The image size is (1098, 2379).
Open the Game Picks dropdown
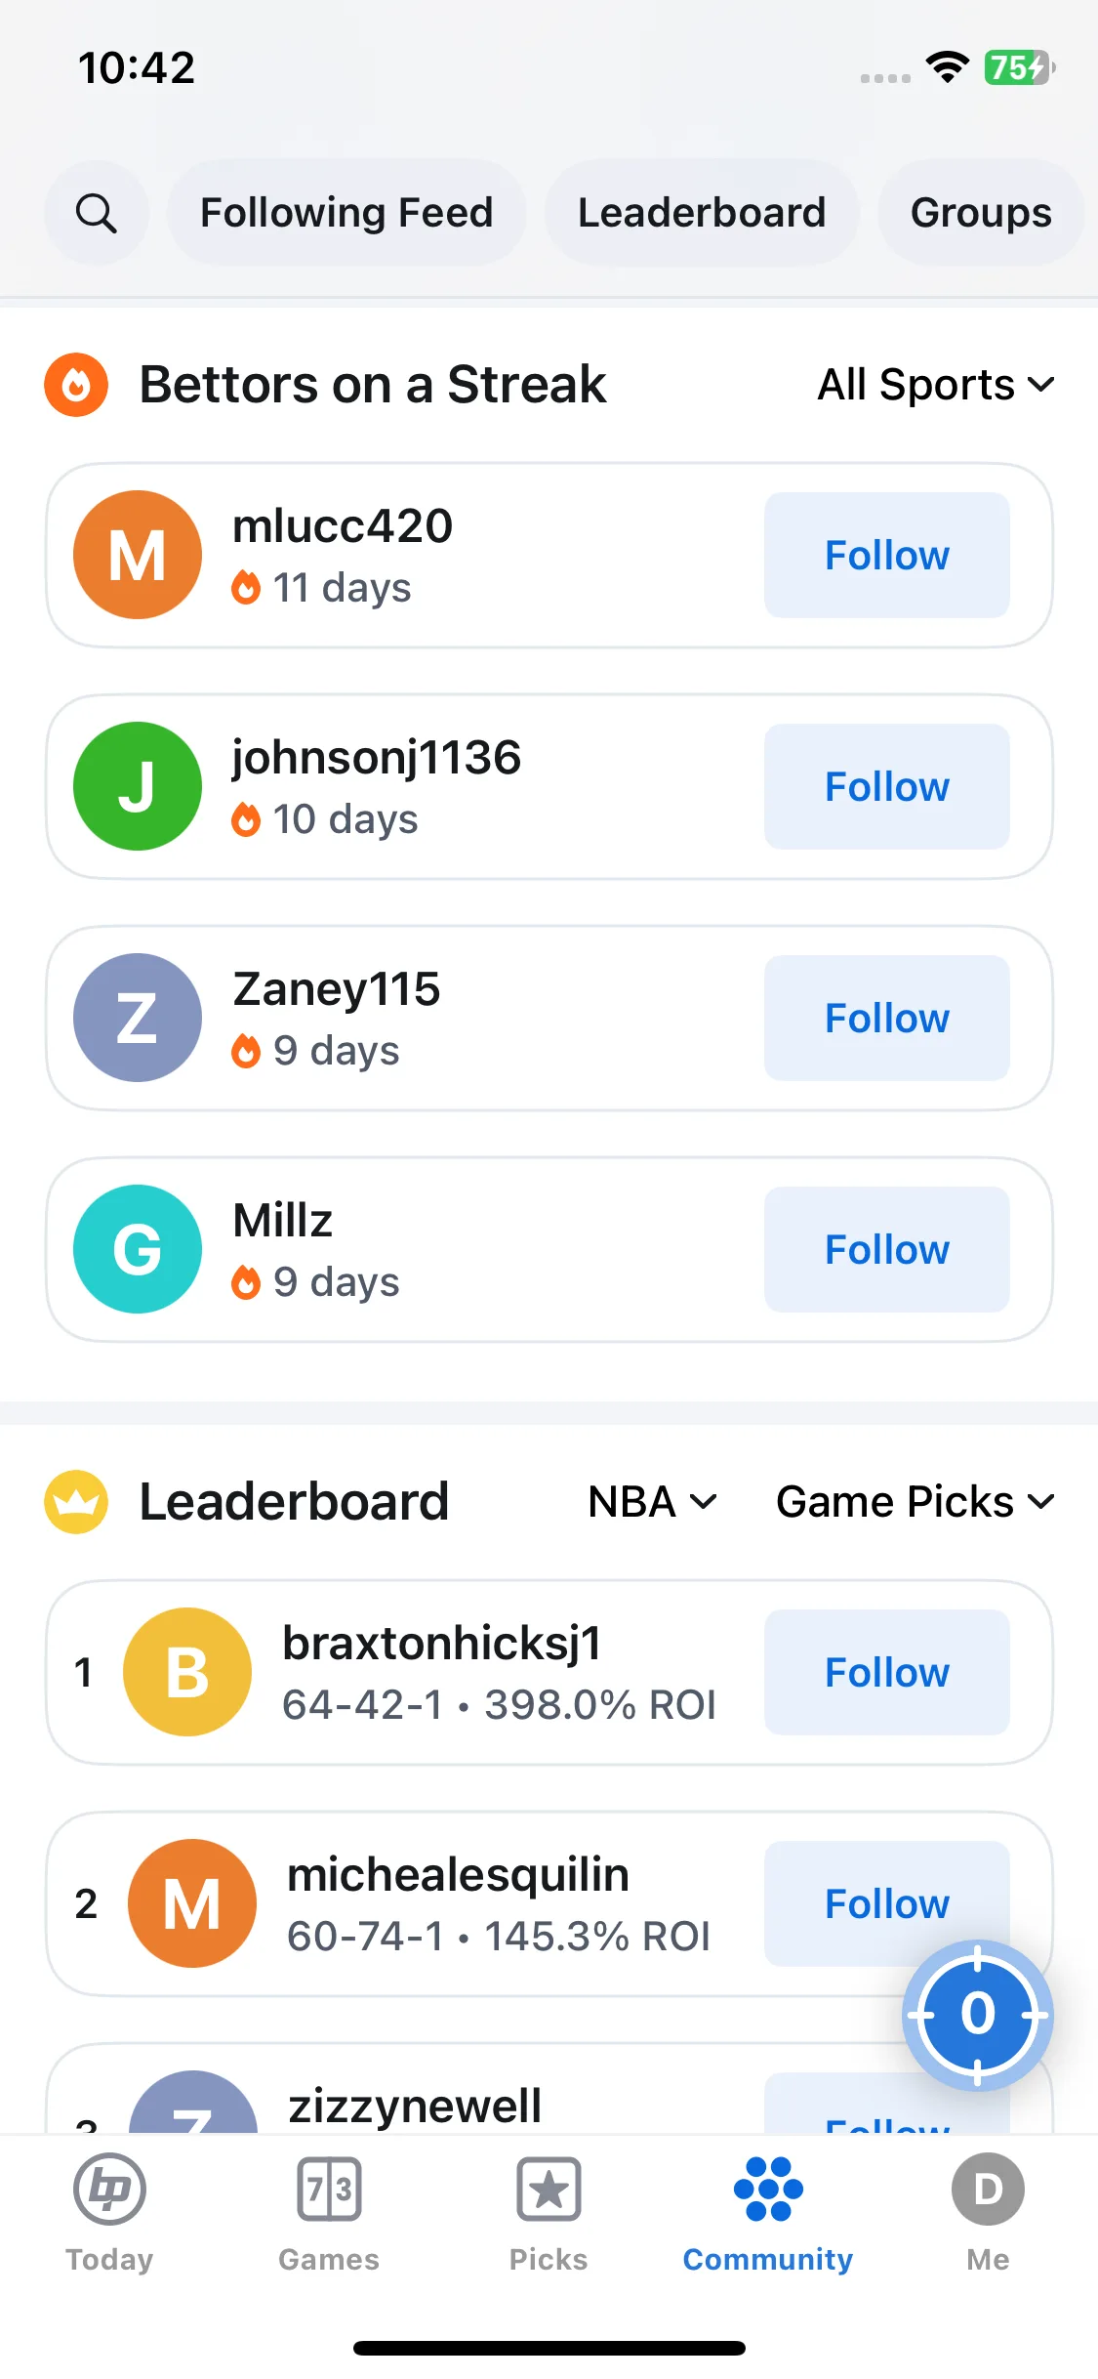click(x=915, y=1502)
